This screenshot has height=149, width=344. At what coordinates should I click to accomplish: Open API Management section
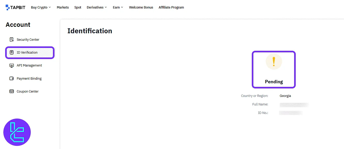[30, 65]
